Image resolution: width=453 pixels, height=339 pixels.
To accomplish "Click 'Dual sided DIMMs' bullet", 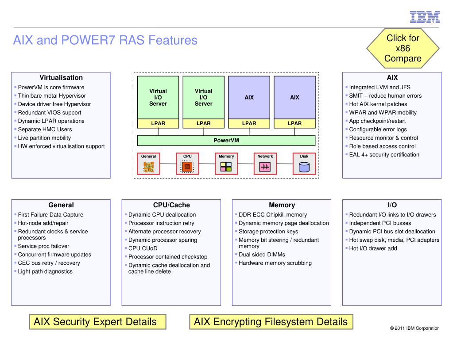I will [262, 255].
